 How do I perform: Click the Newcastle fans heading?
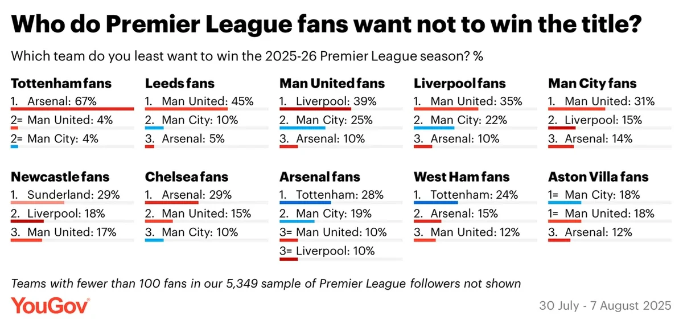click(x=60, y=177)
